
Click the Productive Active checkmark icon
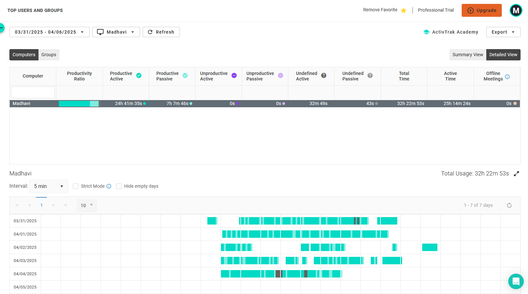coord(139,76)
